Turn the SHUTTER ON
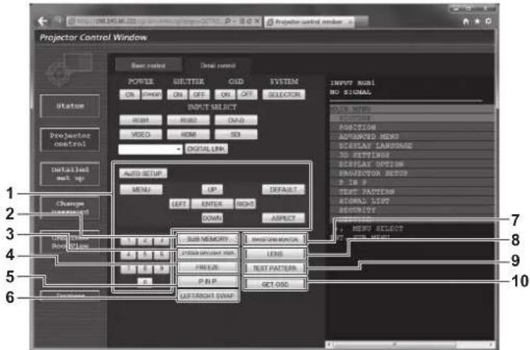The image size is (530, 350). click(177, 95)
